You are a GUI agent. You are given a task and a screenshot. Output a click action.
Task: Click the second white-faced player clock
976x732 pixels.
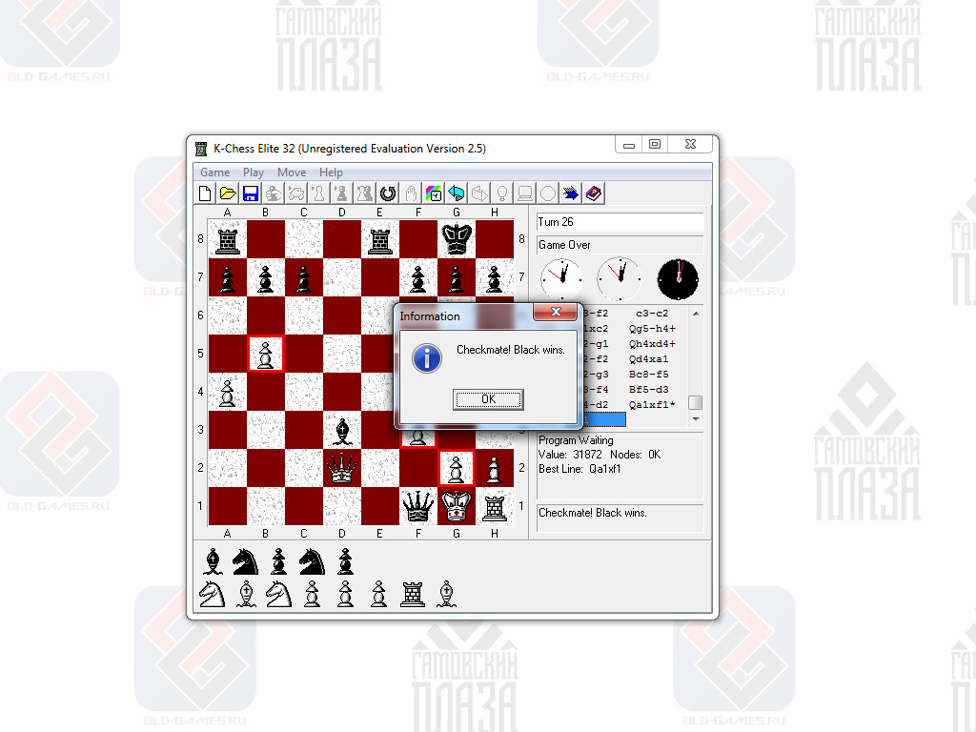click(x=620, y=279)
